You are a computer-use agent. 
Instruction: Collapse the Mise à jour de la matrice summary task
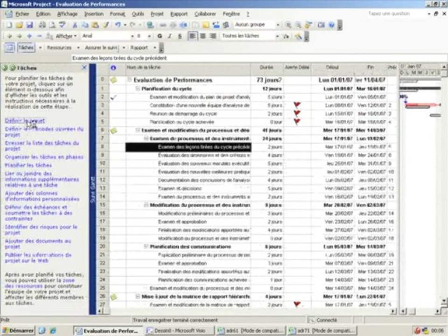tap(138, 297)
